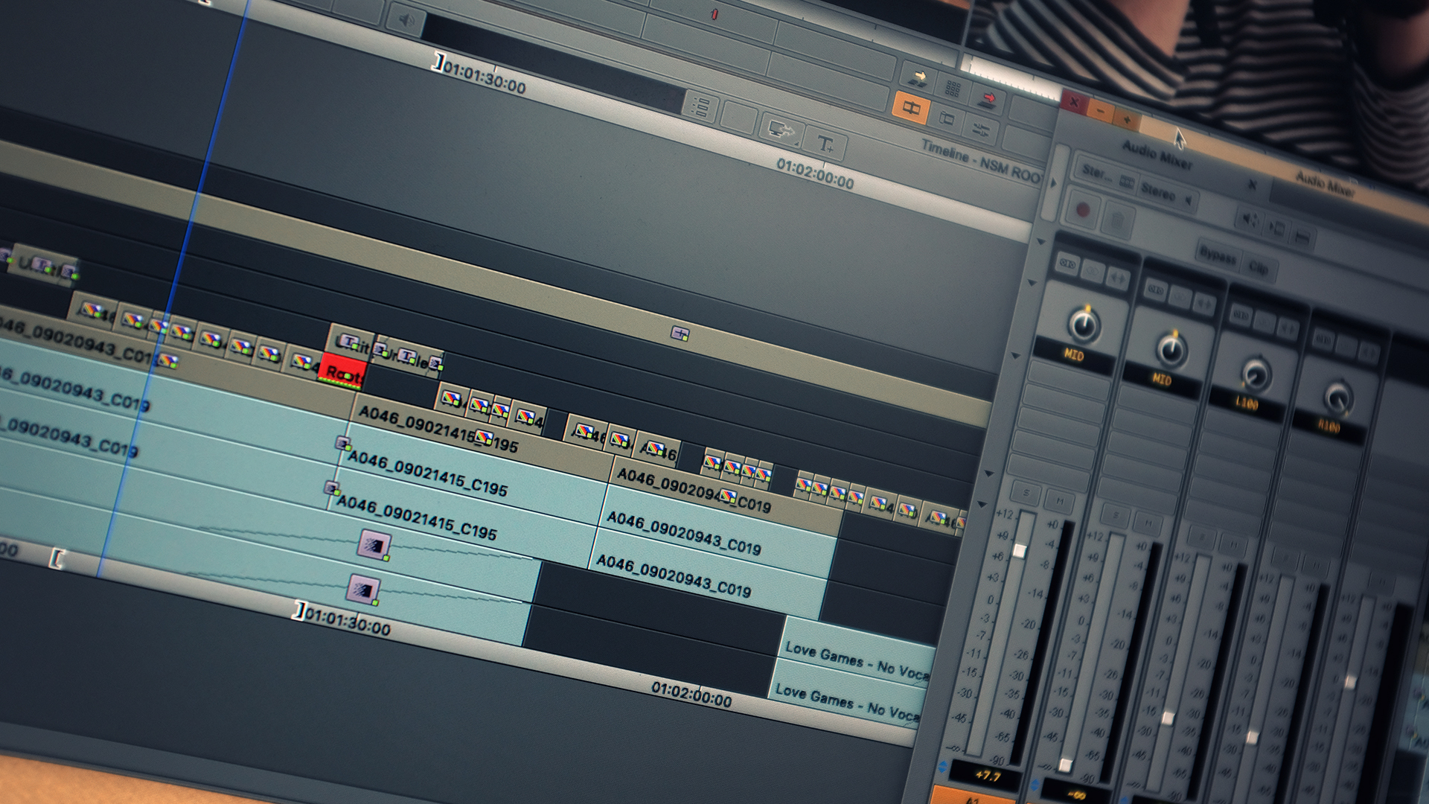Click the L100 pan knob
The height and width of the screenshot is (804, 1429).
(x=1256, y=374)
